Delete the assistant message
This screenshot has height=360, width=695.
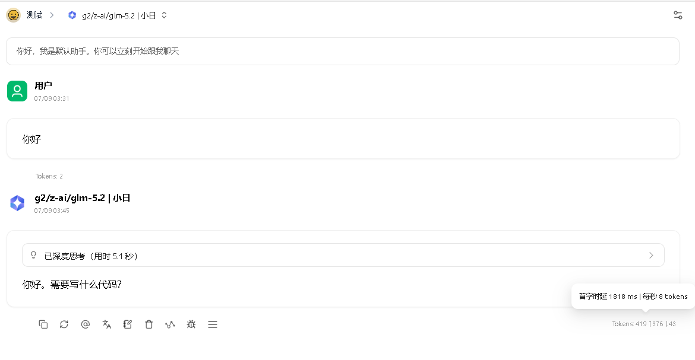tap(149, 324)
